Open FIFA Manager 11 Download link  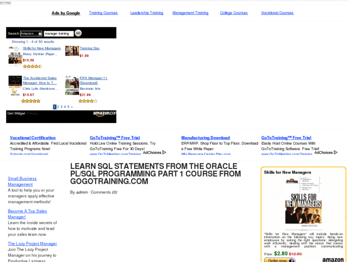[94, 80]
